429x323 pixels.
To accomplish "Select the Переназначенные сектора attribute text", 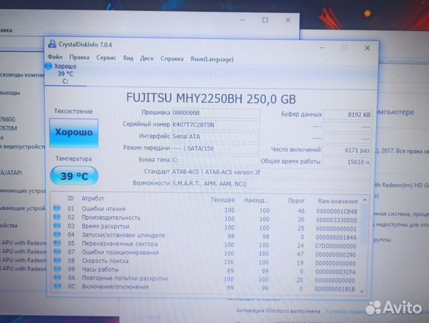I will point(120,243).
